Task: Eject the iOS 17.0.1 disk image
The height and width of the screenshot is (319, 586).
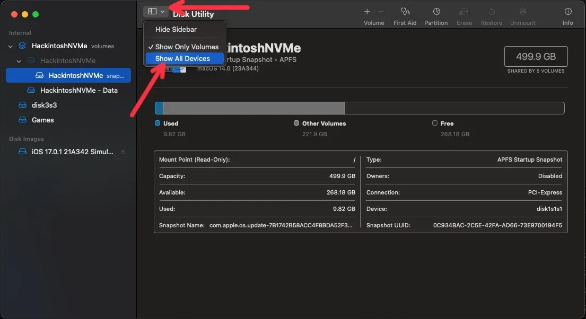Action: [123, 152]
